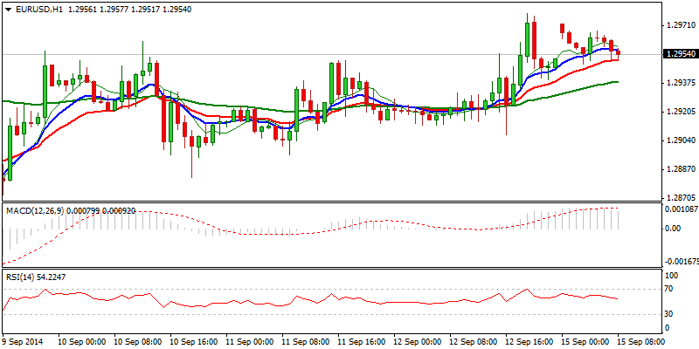Viewport: 699px width, 349px height.
Task: Click the 11 Sep 00:00 time label
Action: pyautogui.click(x=249, y=342)
